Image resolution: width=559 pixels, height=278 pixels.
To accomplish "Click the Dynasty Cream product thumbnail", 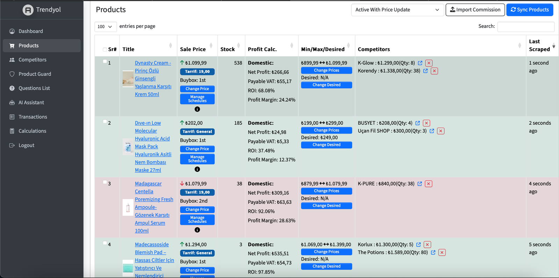I will [128, 79].
